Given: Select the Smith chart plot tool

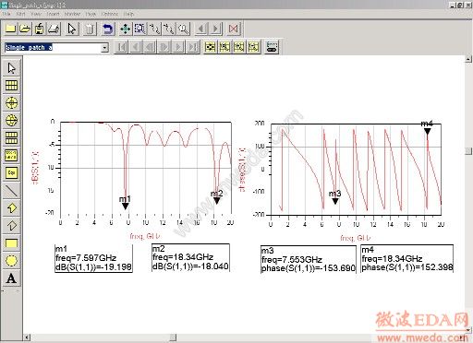Looking at the screenshot, I should coord(11,120).
